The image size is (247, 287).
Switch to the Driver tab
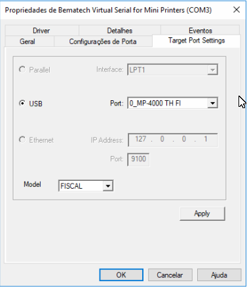click(41, 31)
